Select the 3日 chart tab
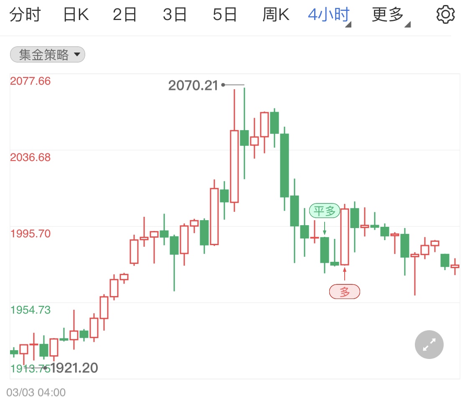 coord(175,15)
